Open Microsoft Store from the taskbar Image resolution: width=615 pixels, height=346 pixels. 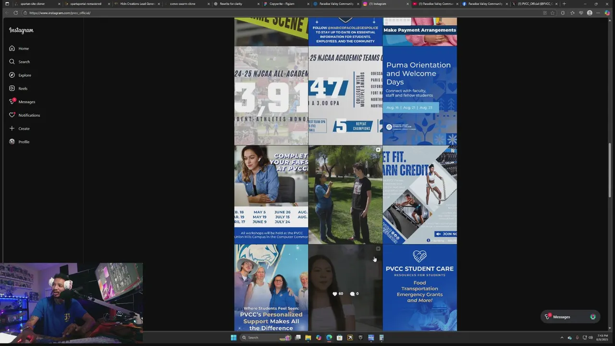[x=339, y=338]
